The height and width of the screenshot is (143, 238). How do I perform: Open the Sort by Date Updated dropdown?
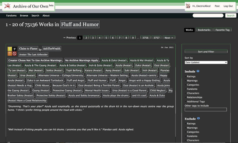click(x=206, y=63)
